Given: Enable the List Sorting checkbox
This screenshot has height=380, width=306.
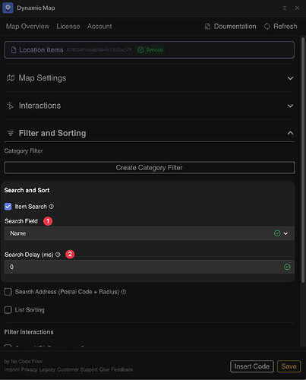Looking at the screenshot, I should [8, 310].
